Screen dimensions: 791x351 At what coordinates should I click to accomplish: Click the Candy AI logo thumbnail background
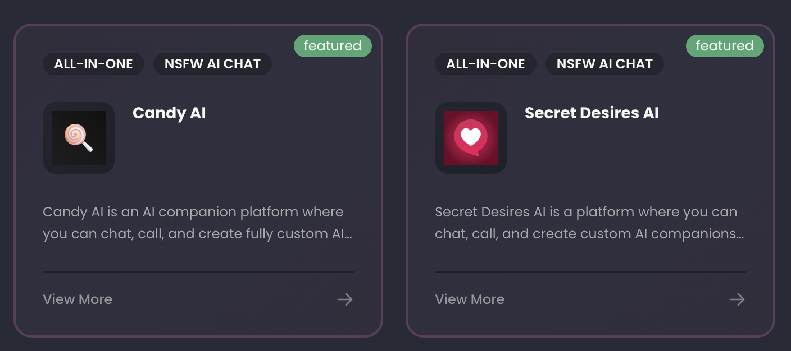click(79, 138)
